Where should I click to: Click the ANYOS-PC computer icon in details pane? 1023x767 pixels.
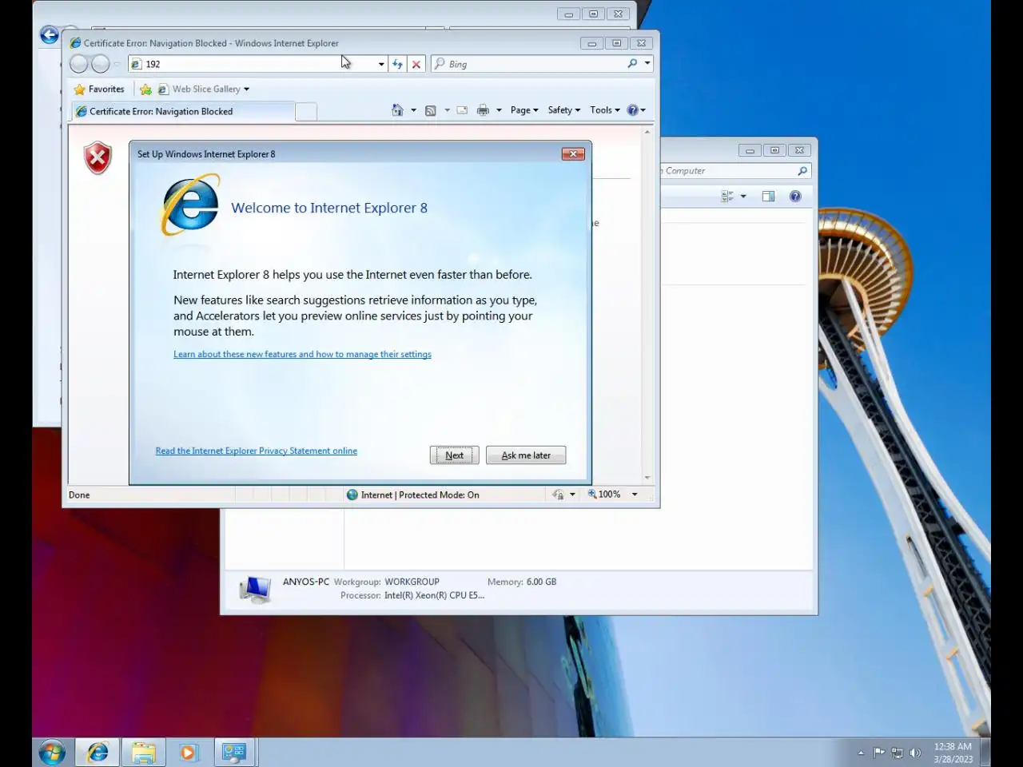(255, 590)
